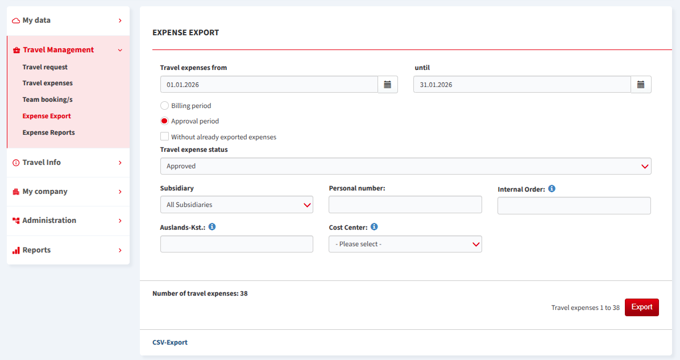Click the cloud icon beside My data

coord(15,20)
